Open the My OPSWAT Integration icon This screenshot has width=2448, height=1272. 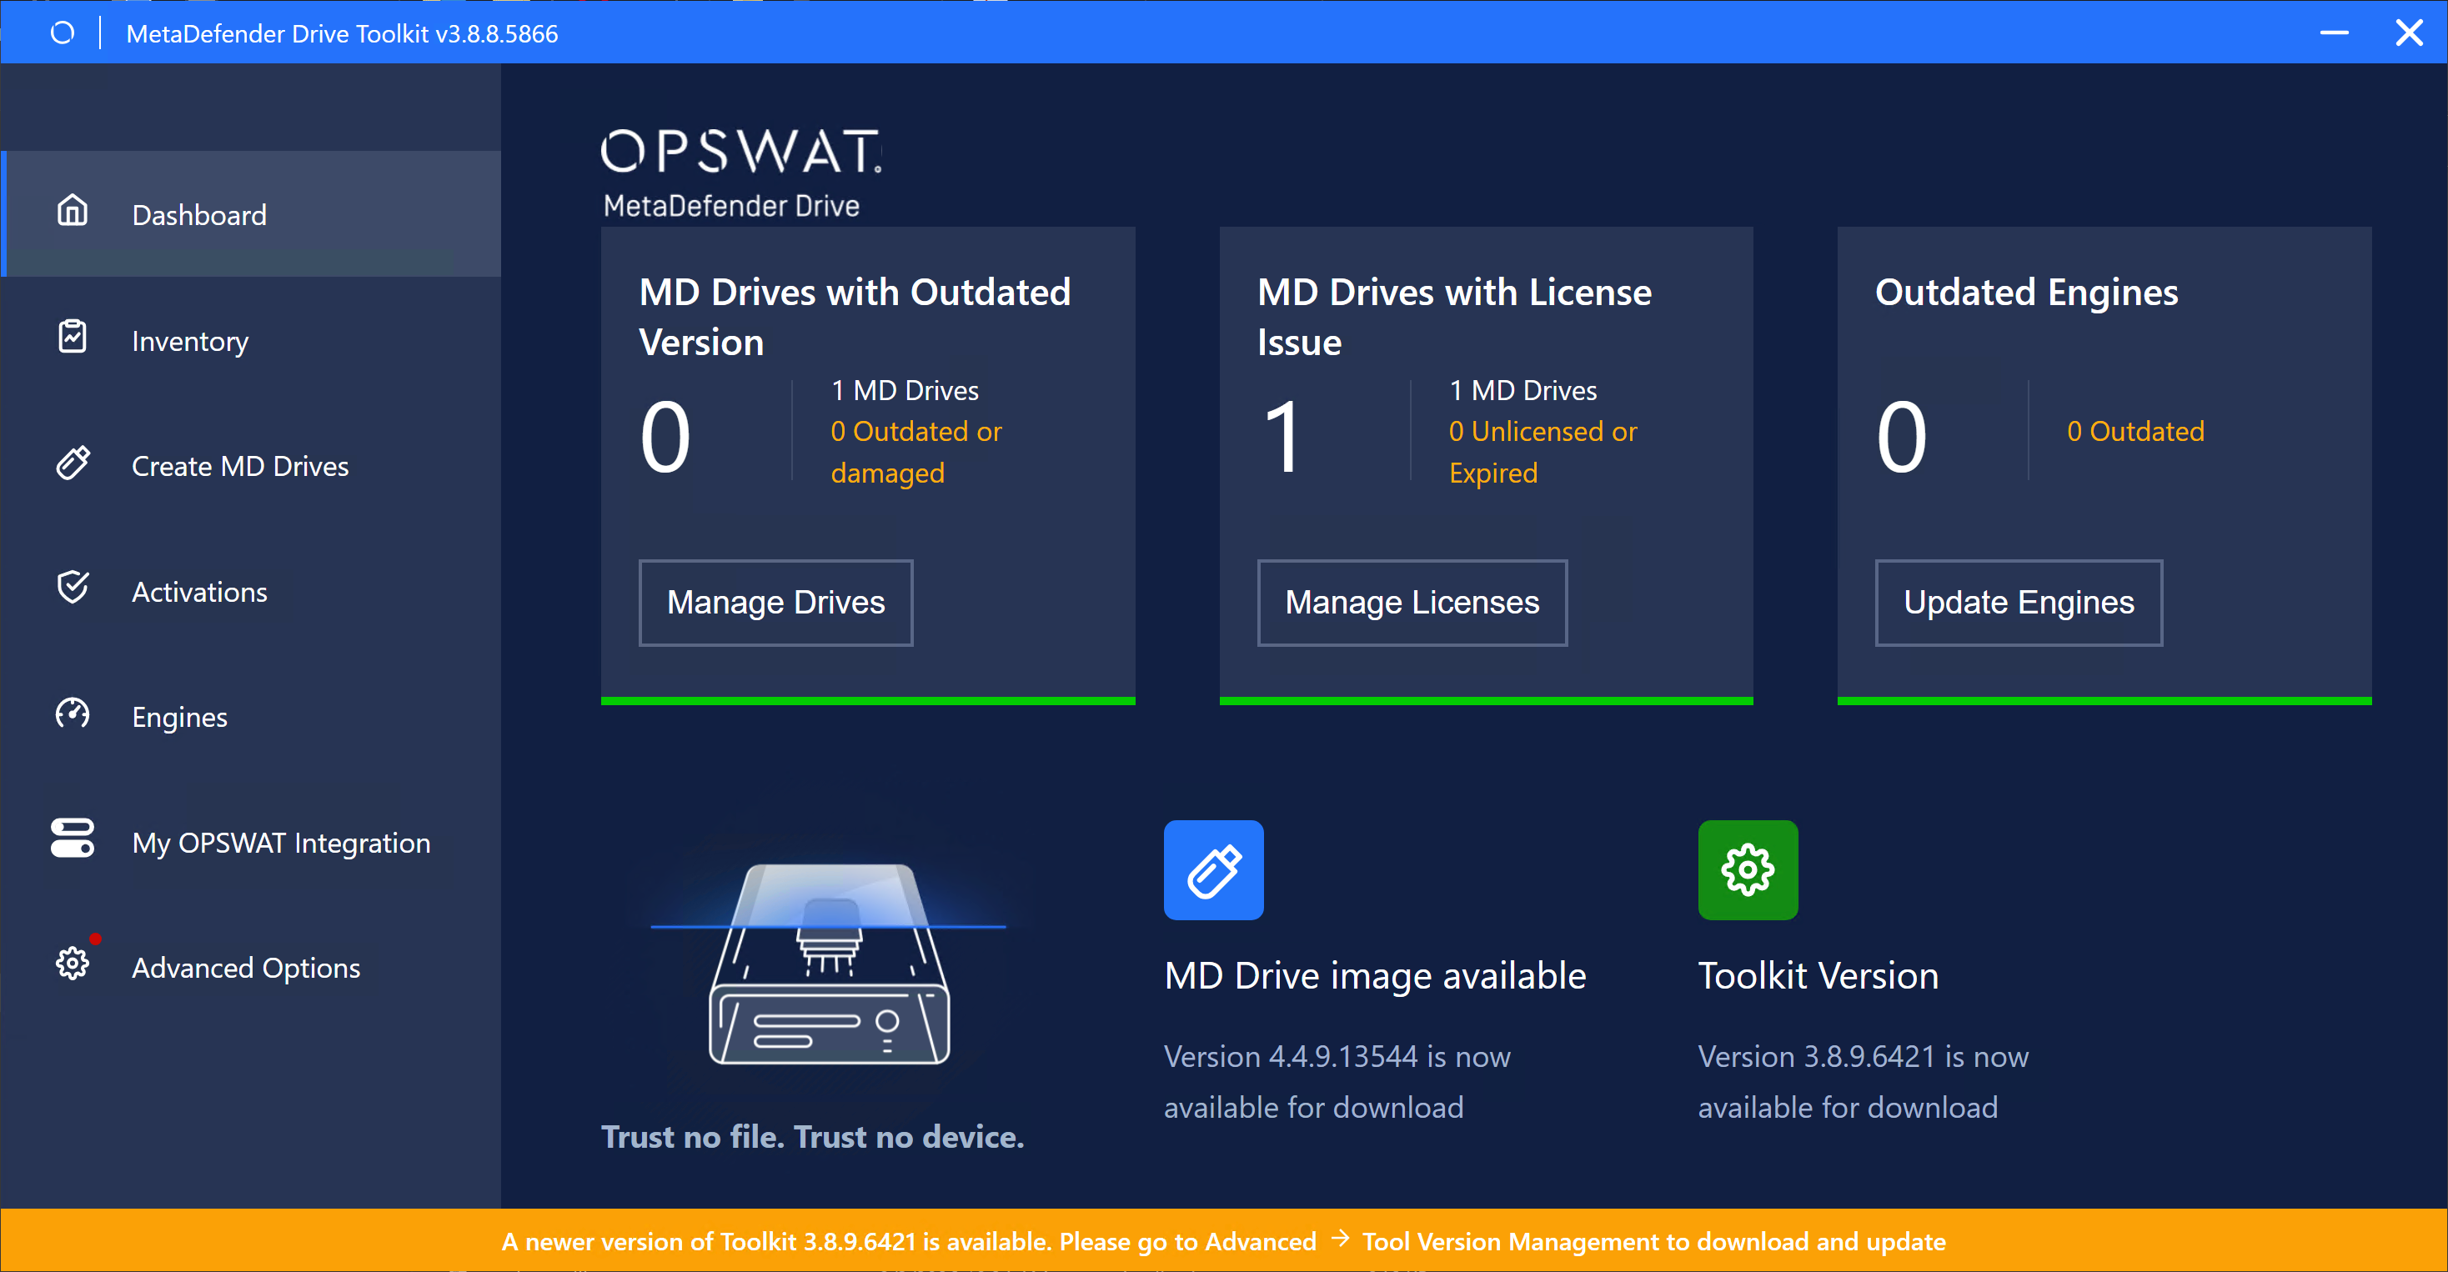tap(73, 838)
